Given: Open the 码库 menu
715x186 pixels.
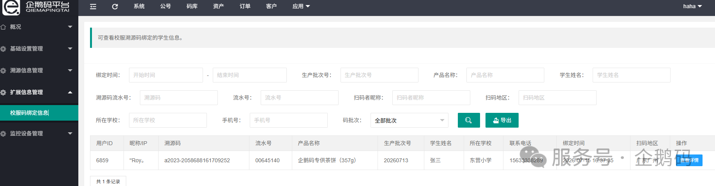Looking at the screenshot, I should [x=192, y=6].
